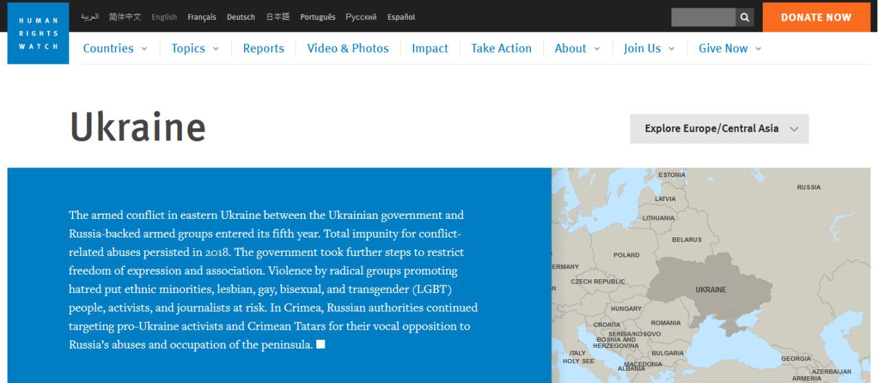Expand the chevron next to About
The width and height of the screenshot is (878, 383).
(x=597, y=49)
